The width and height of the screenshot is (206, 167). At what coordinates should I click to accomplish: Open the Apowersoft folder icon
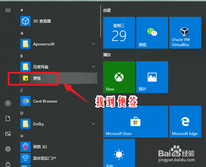point(25,44)
